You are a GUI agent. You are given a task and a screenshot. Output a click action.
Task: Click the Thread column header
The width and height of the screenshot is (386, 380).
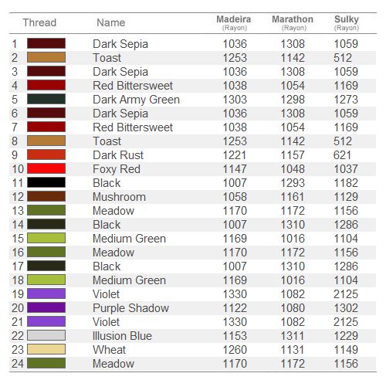coord(39,22)
